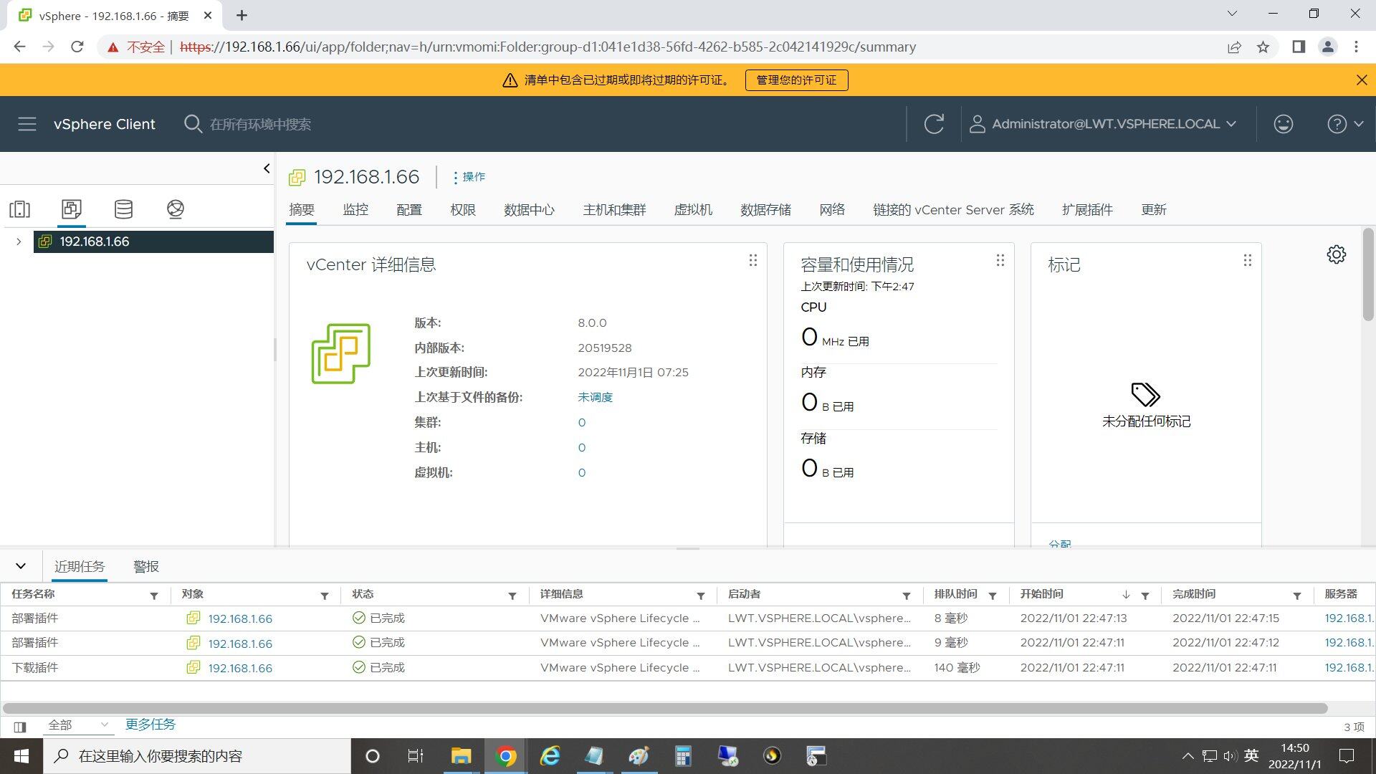Filter the 状态 column
The height and width of the screenshot is (774, 1376).
(x=512, y=596)
